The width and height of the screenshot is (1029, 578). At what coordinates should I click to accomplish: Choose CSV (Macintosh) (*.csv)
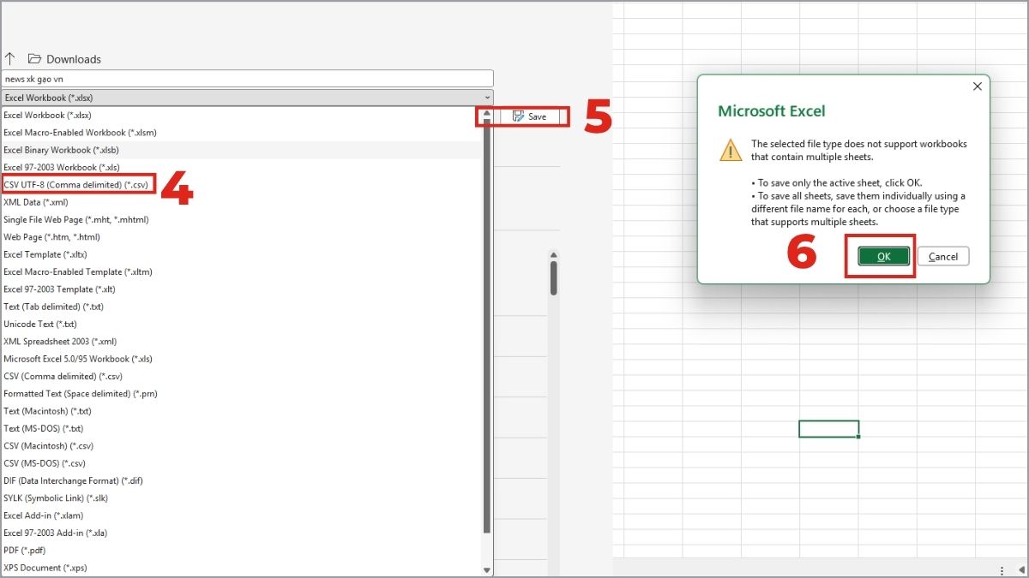[x=240, y=446]
